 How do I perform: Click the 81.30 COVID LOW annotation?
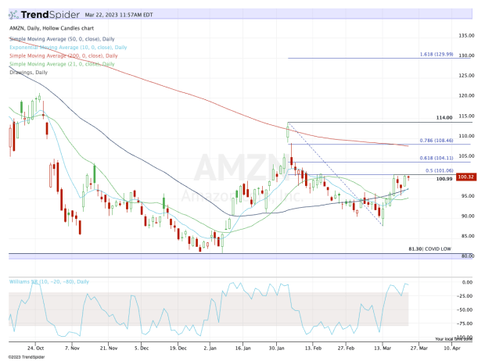(429, 248)
